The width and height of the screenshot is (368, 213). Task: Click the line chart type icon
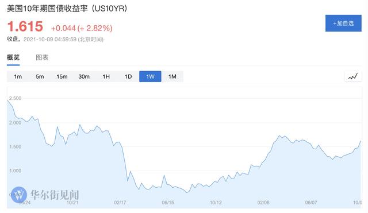pos(353,76)
